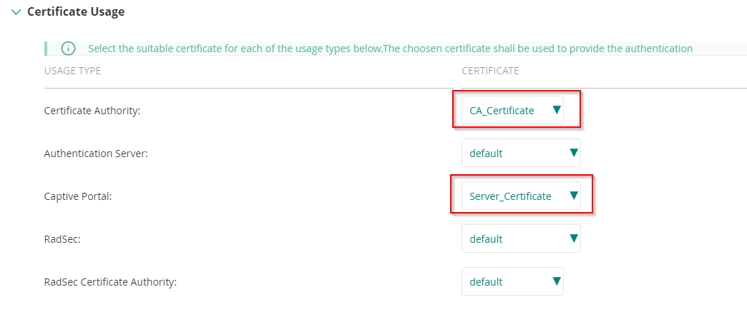Viewport: 747px width, 317px height.
Task: Click the Certificate Usage section heading
Action: (x=76, y=12)
